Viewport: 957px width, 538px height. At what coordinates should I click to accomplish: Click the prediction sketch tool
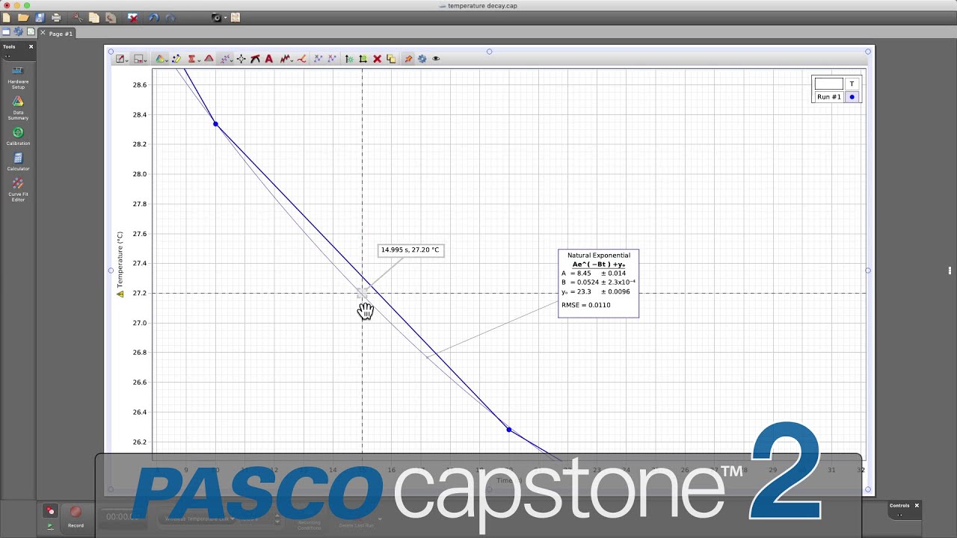(301, 58)
